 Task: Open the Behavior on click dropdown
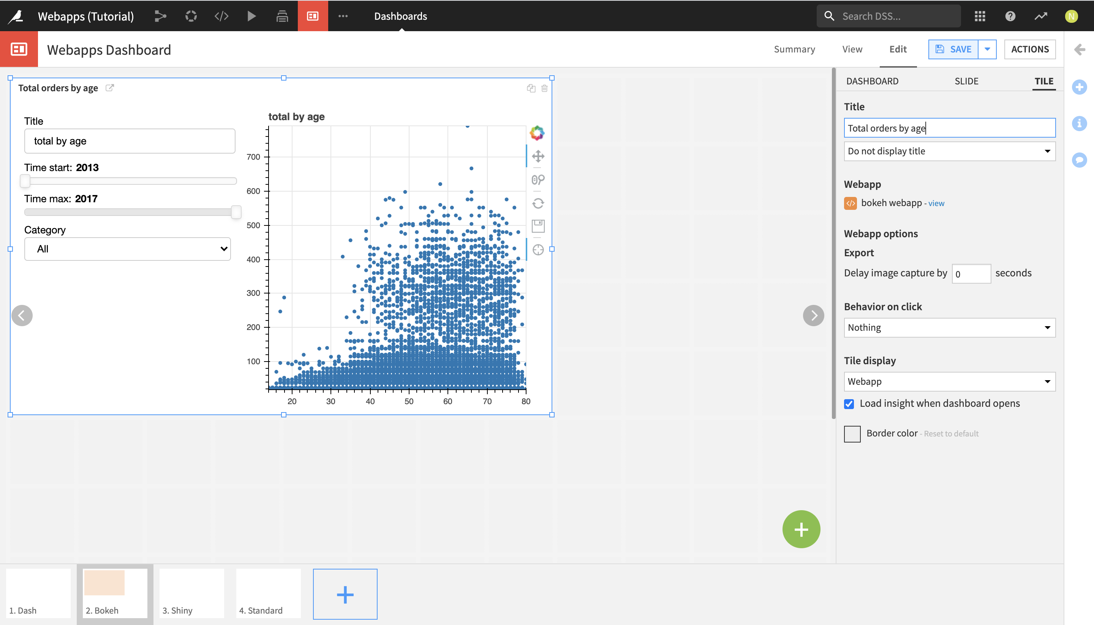pos(950,328)
